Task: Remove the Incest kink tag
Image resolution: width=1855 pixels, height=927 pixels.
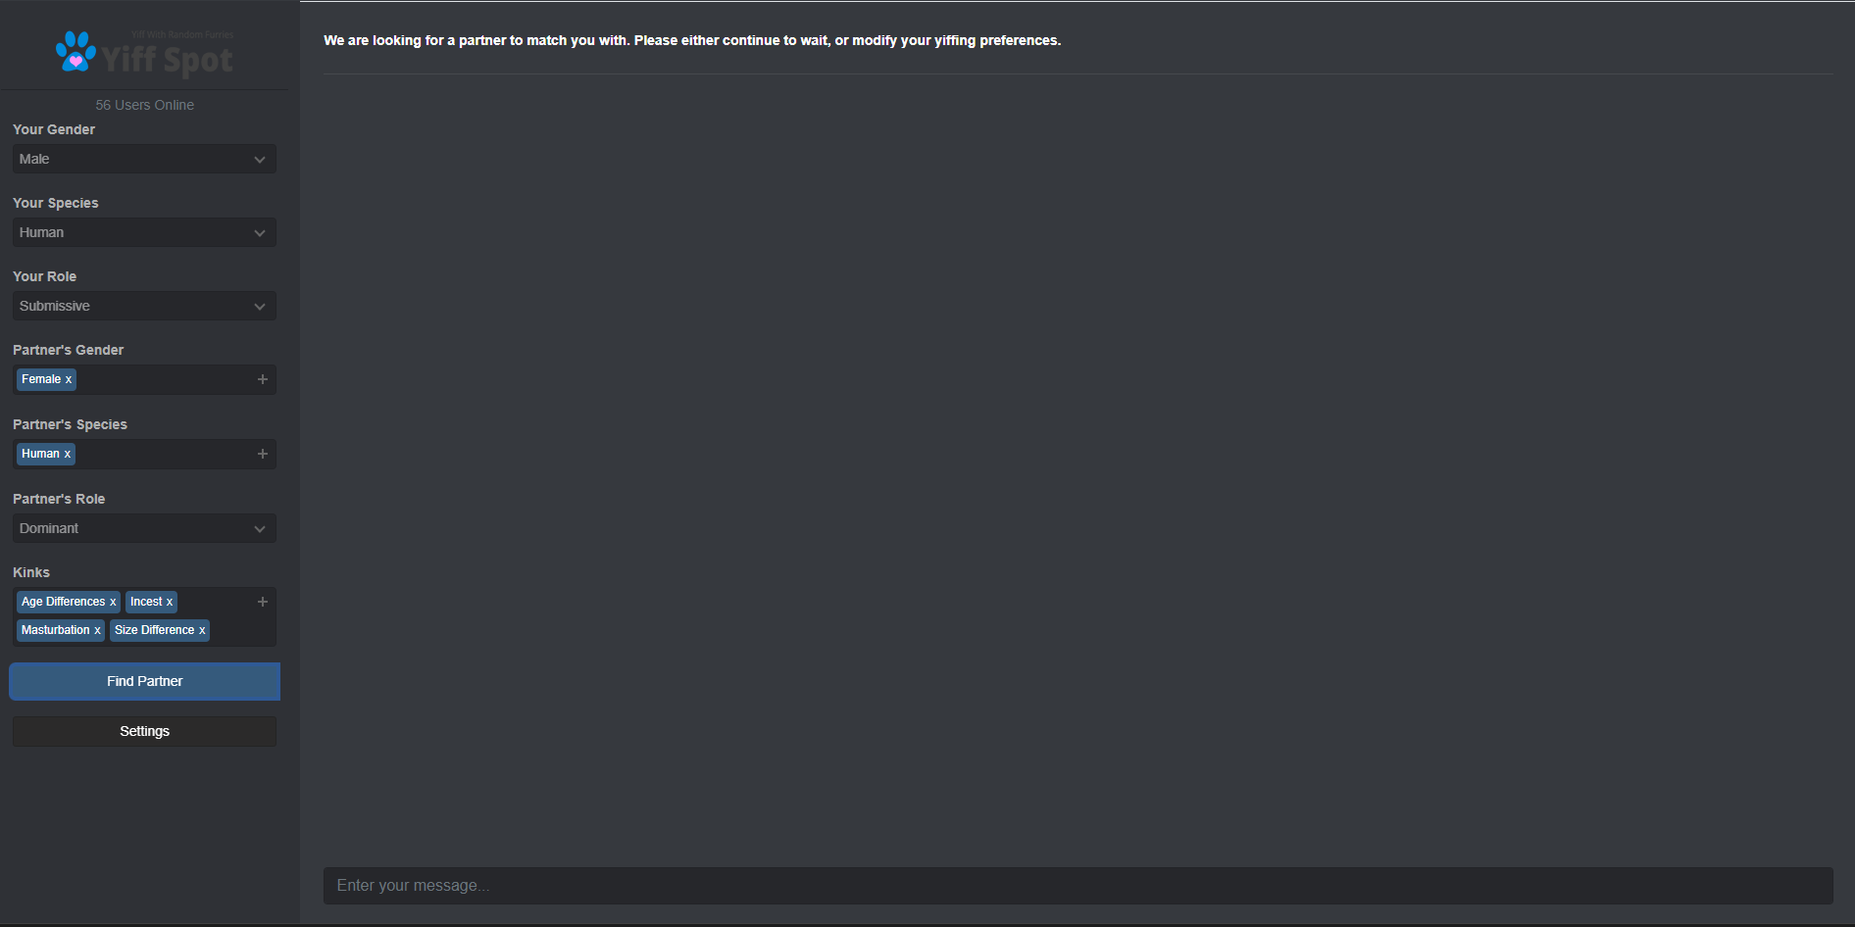Action: click(x=170, y=603)
